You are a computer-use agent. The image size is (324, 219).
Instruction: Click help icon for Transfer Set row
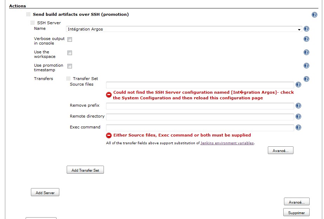[x=306, y=79]
